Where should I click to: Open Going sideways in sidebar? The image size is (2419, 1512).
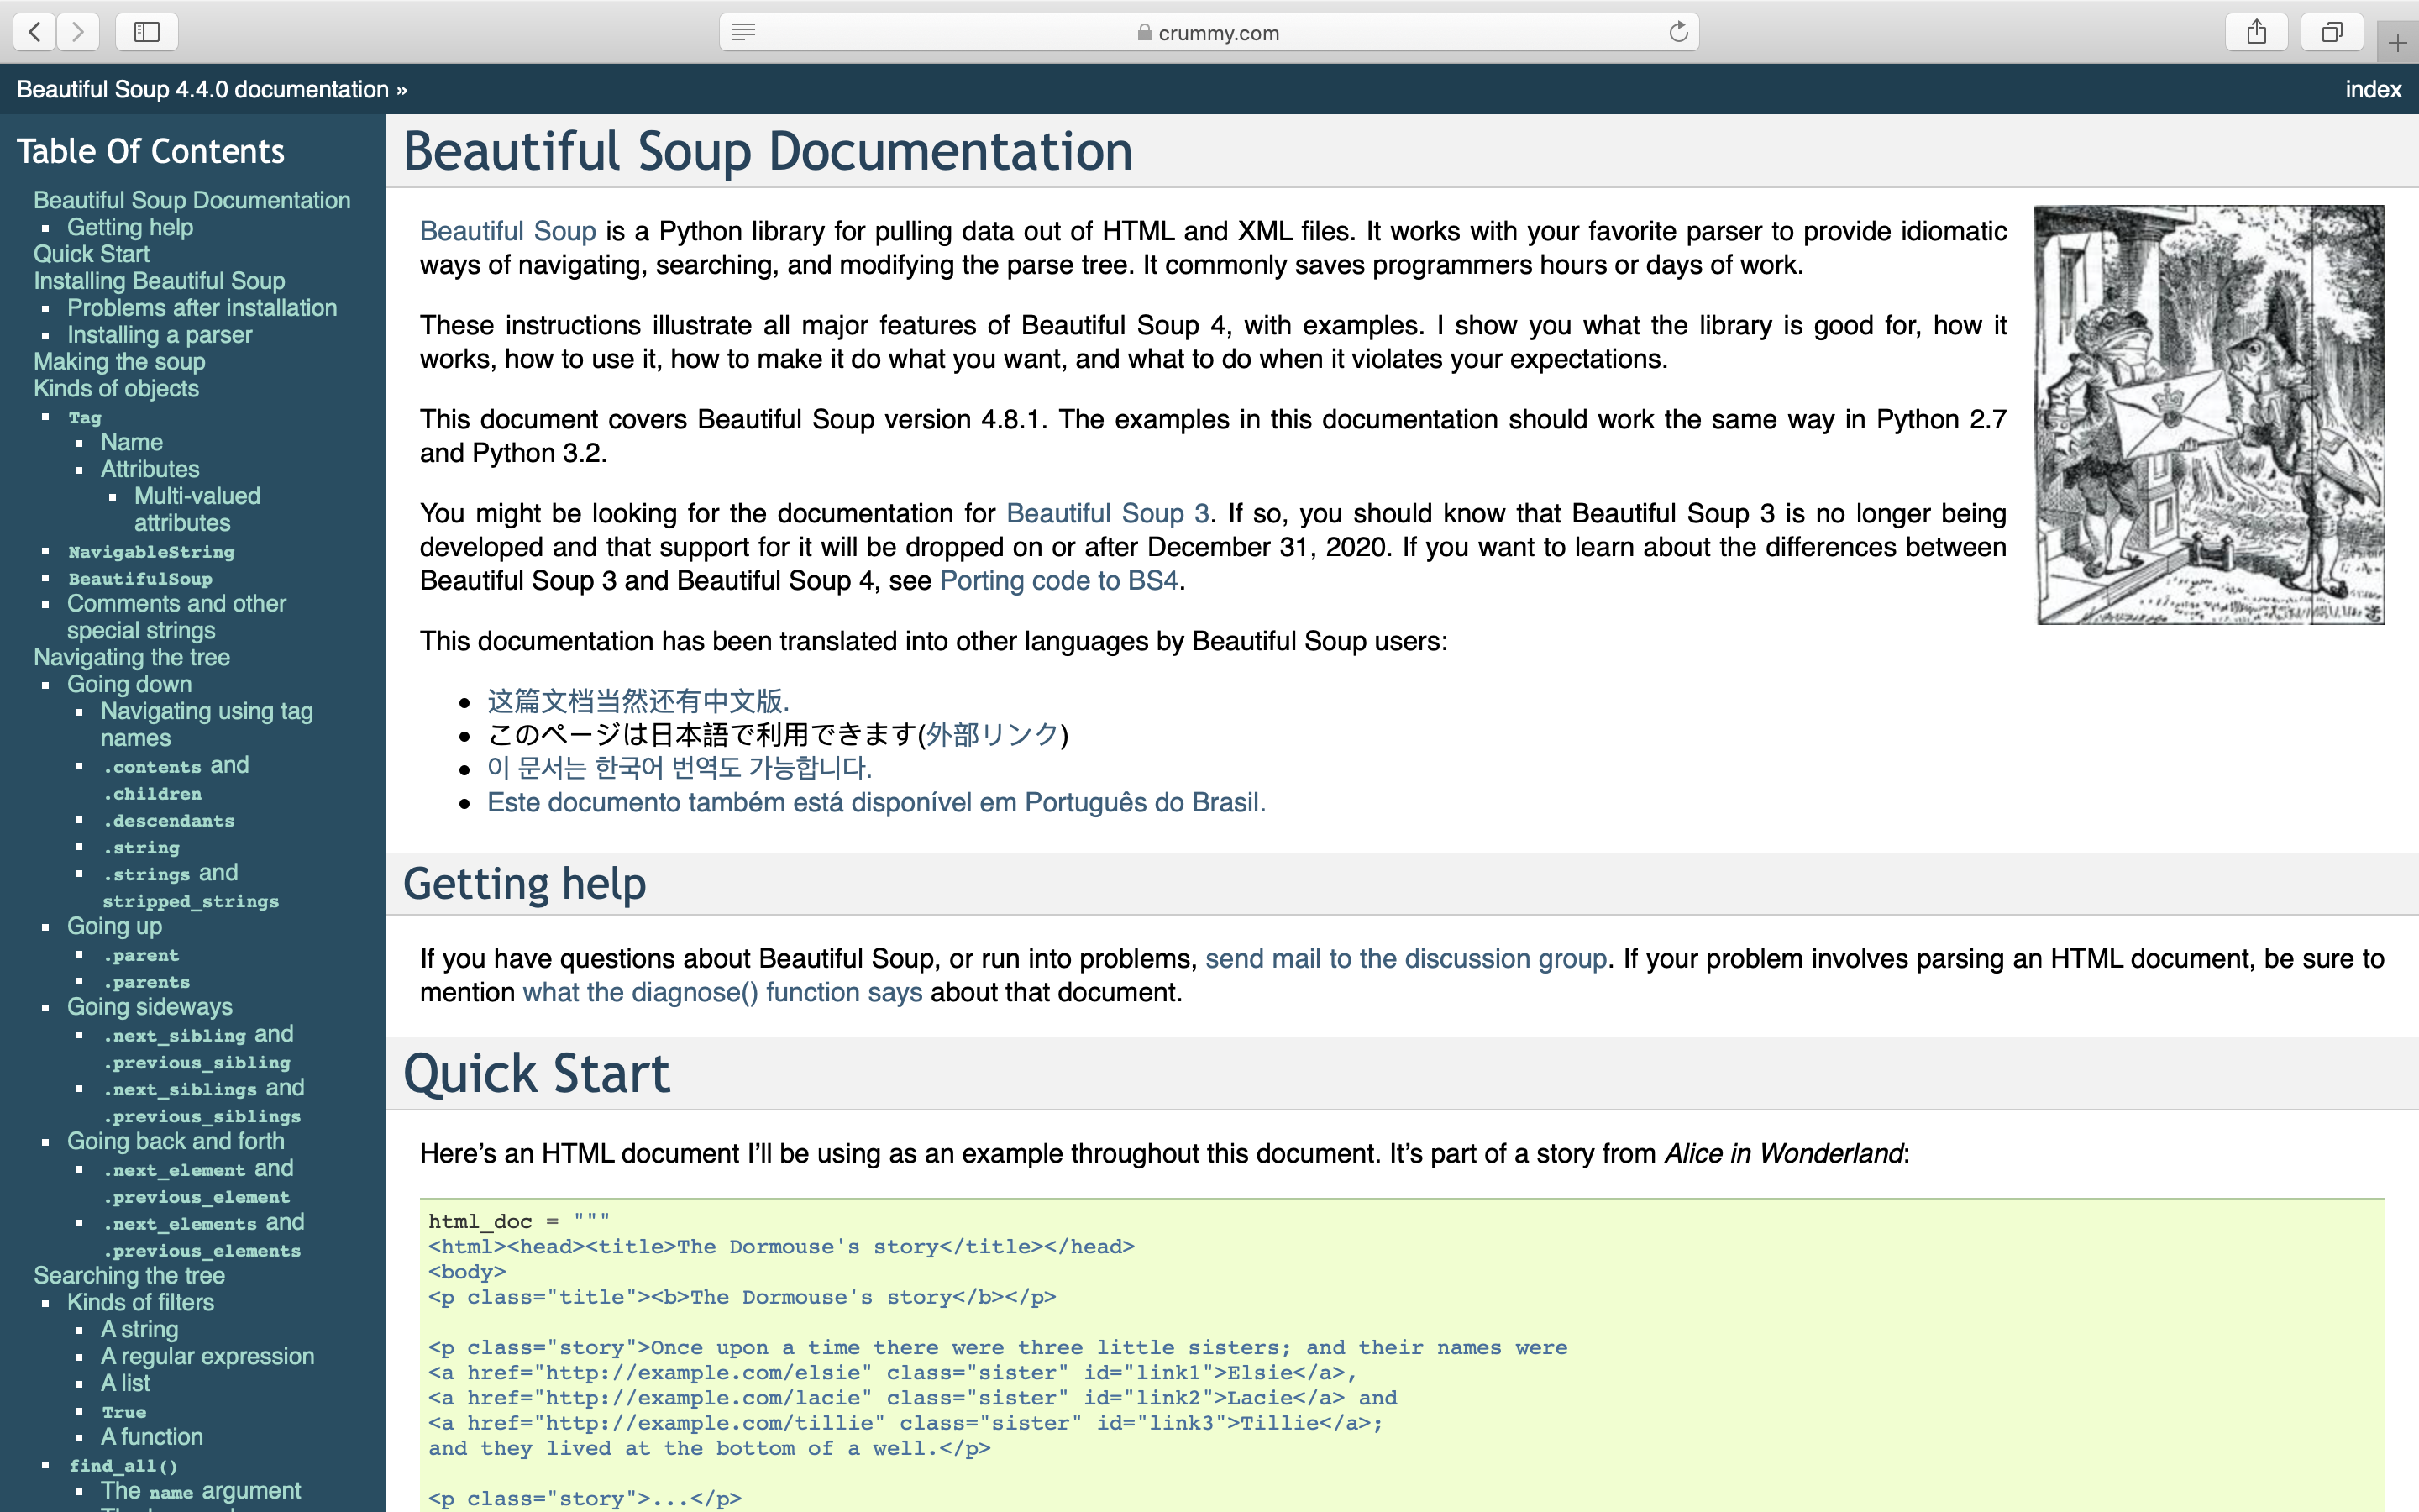(149, 1006)
